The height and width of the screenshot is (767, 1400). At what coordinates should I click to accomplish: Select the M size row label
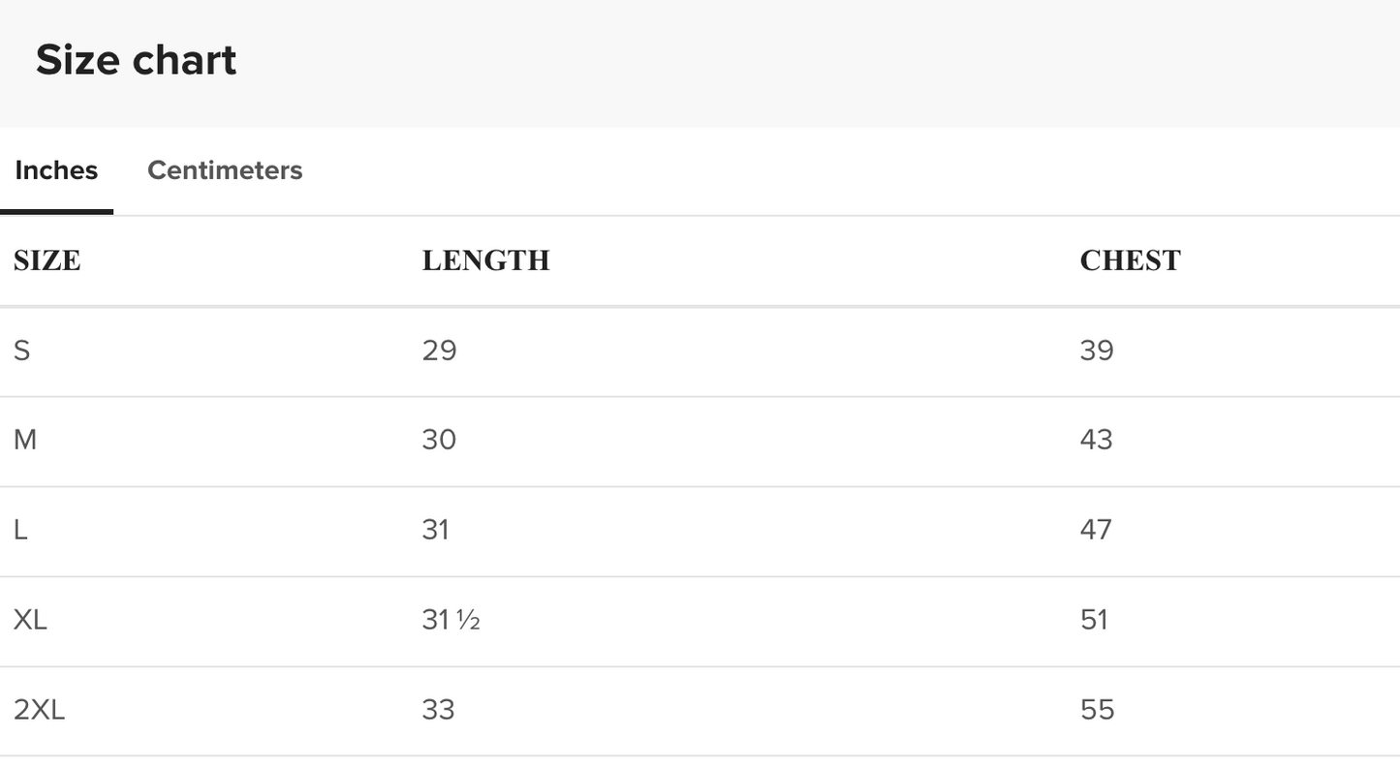tap(25, 441)
